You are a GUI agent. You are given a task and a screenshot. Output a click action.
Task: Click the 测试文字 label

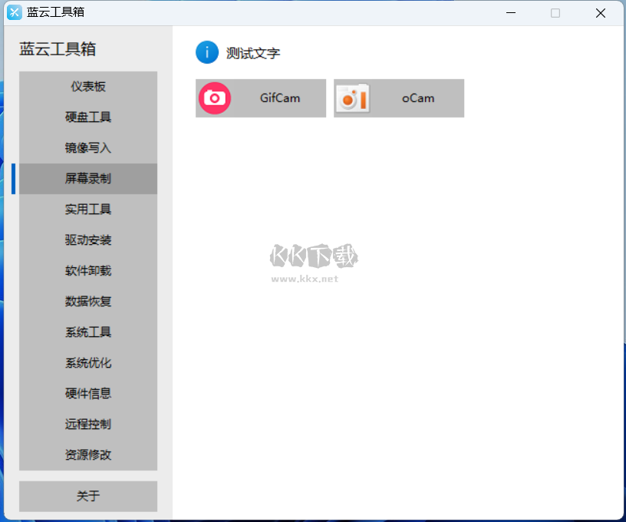[x=253, y=53]
